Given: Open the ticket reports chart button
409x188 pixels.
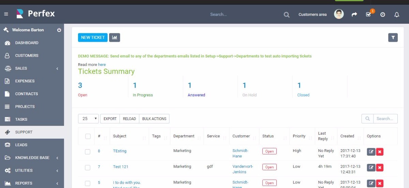Looking at the screenshot, I should point(115,37).
